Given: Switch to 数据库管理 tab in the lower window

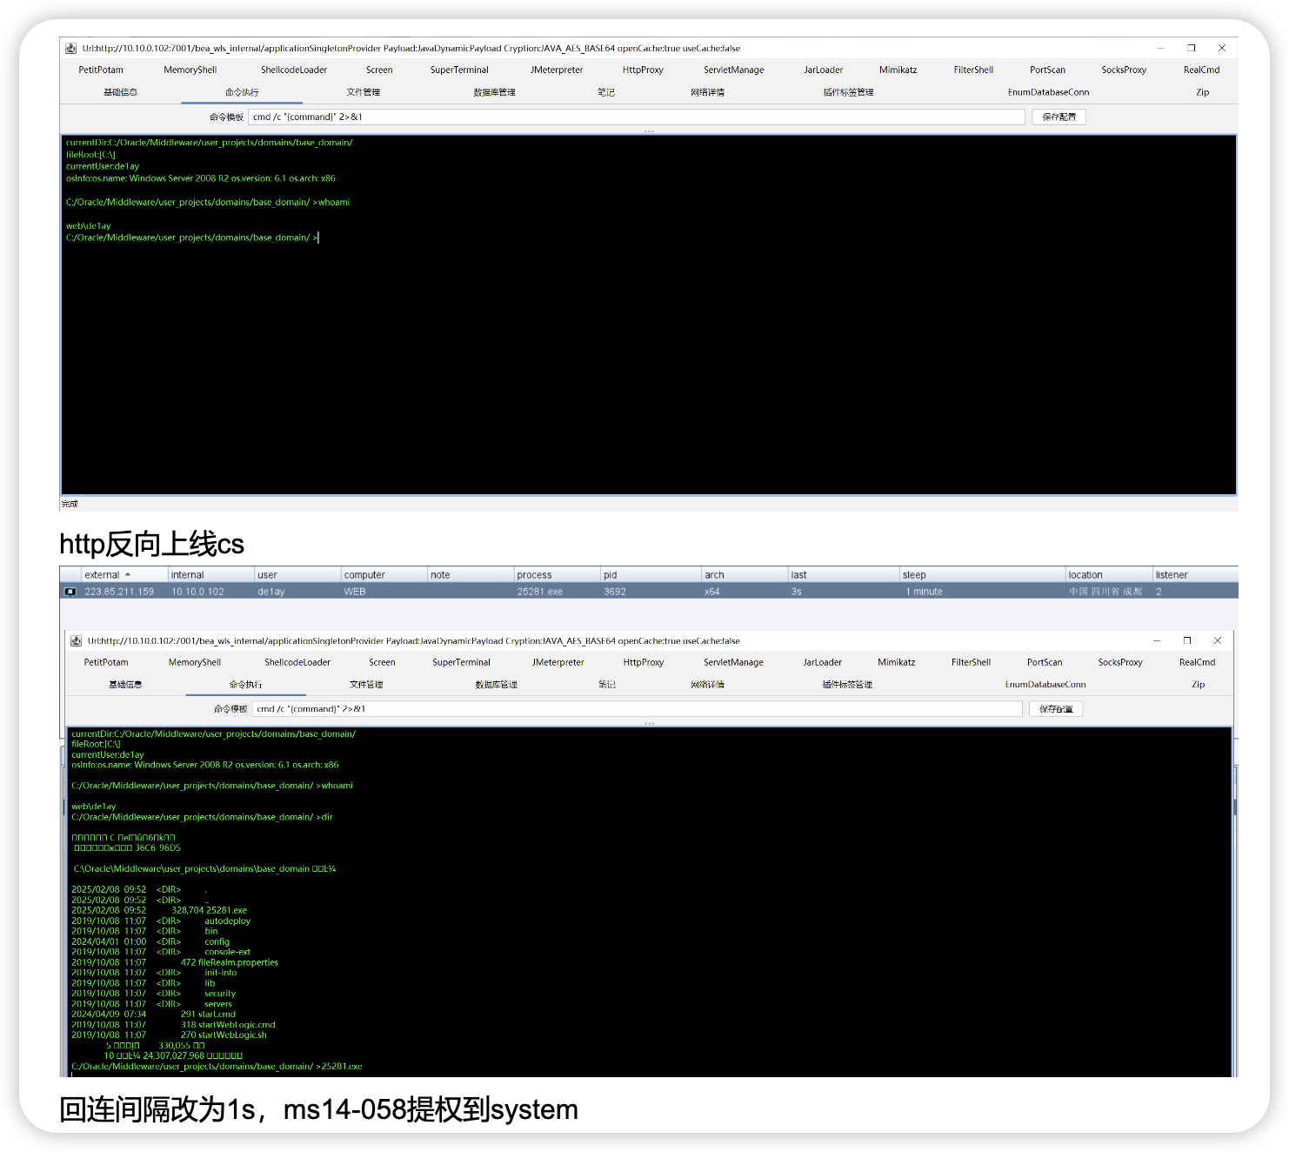Looking at the screenshot, I should click(x=496, y=685).
